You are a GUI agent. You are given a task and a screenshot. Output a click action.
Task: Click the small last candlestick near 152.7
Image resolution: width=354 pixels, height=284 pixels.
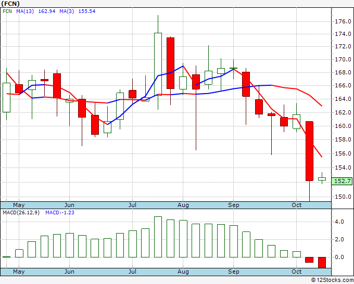322,178
